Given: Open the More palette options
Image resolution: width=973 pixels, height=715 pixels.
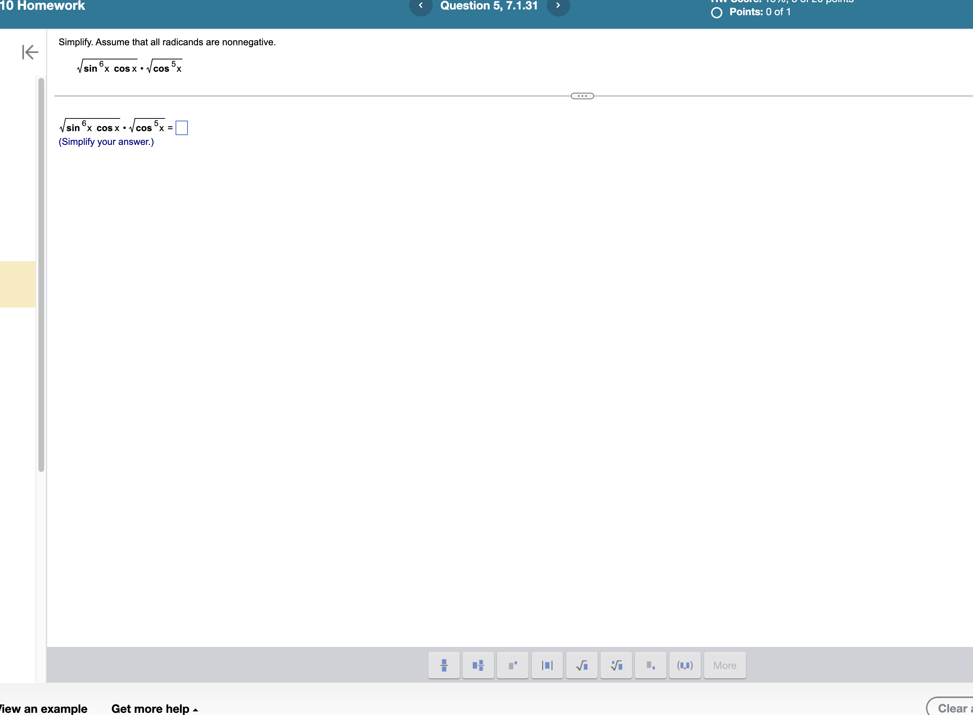Looking at the screenshot, I should point(725,665).
